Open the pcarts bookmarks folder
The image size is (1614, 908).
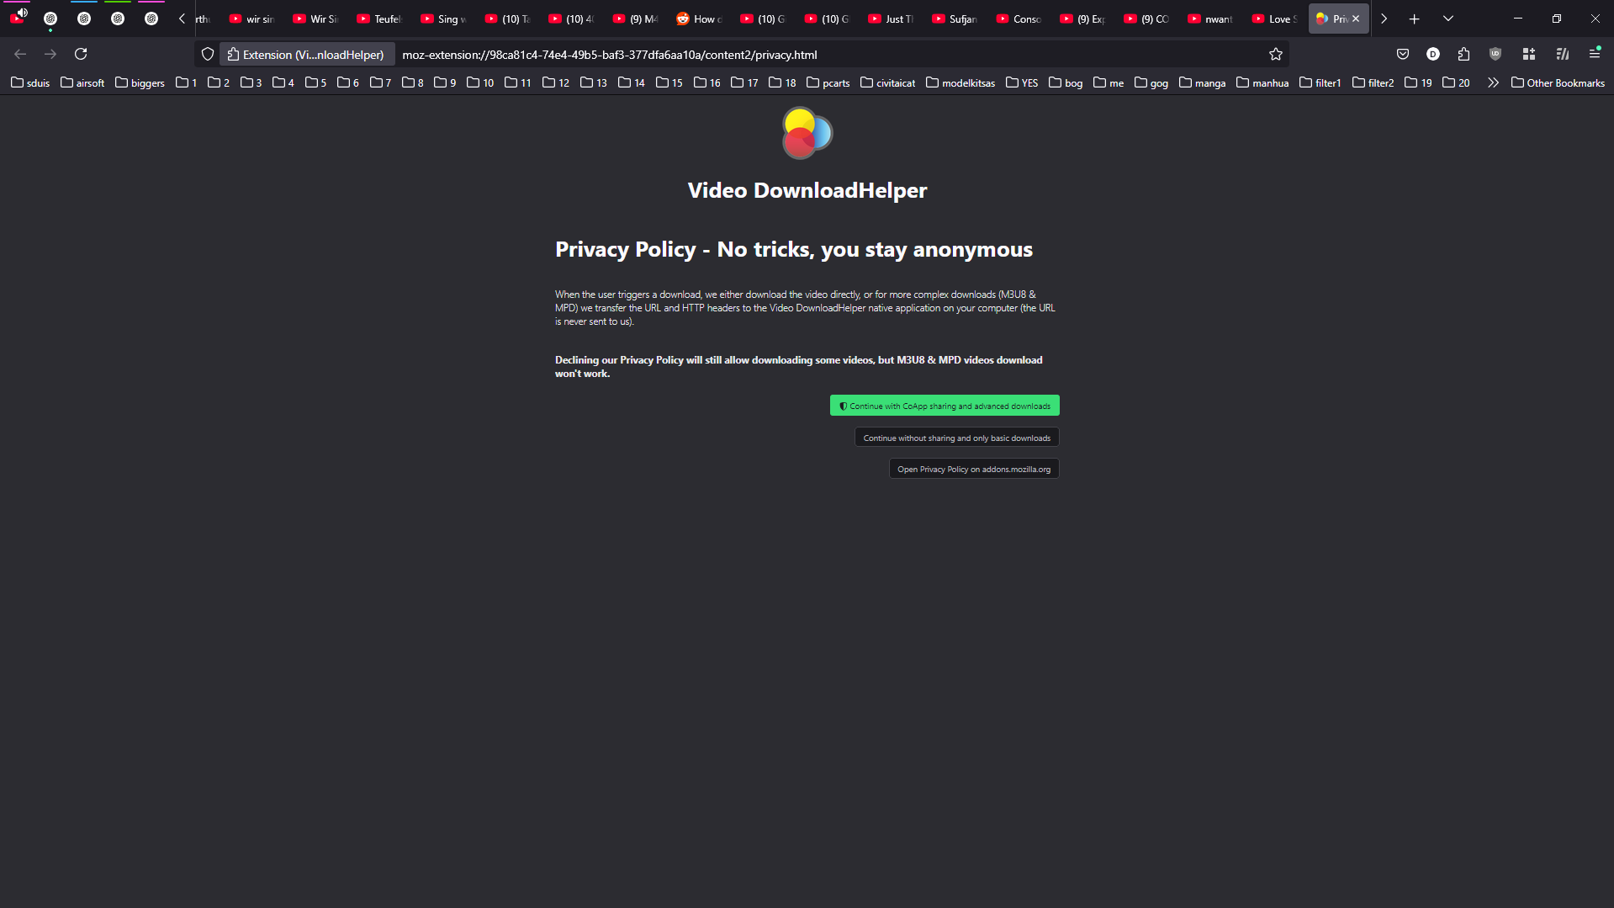(828, 82)
